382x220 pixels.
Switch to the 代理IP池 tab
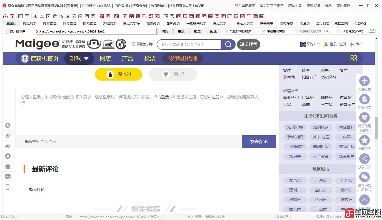click(359, 23)
